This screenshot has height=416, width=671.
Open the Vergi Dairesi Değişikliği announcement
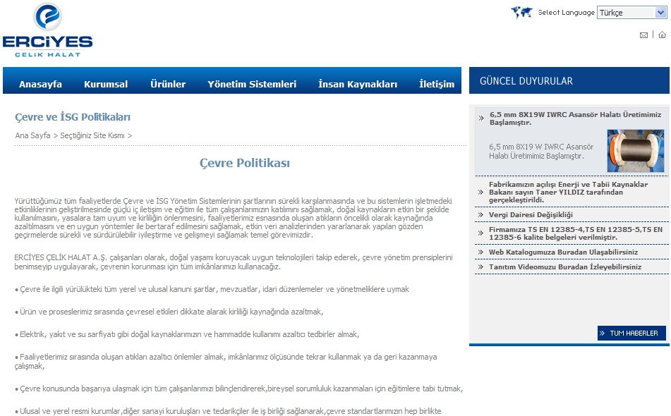tap(531, 214)
